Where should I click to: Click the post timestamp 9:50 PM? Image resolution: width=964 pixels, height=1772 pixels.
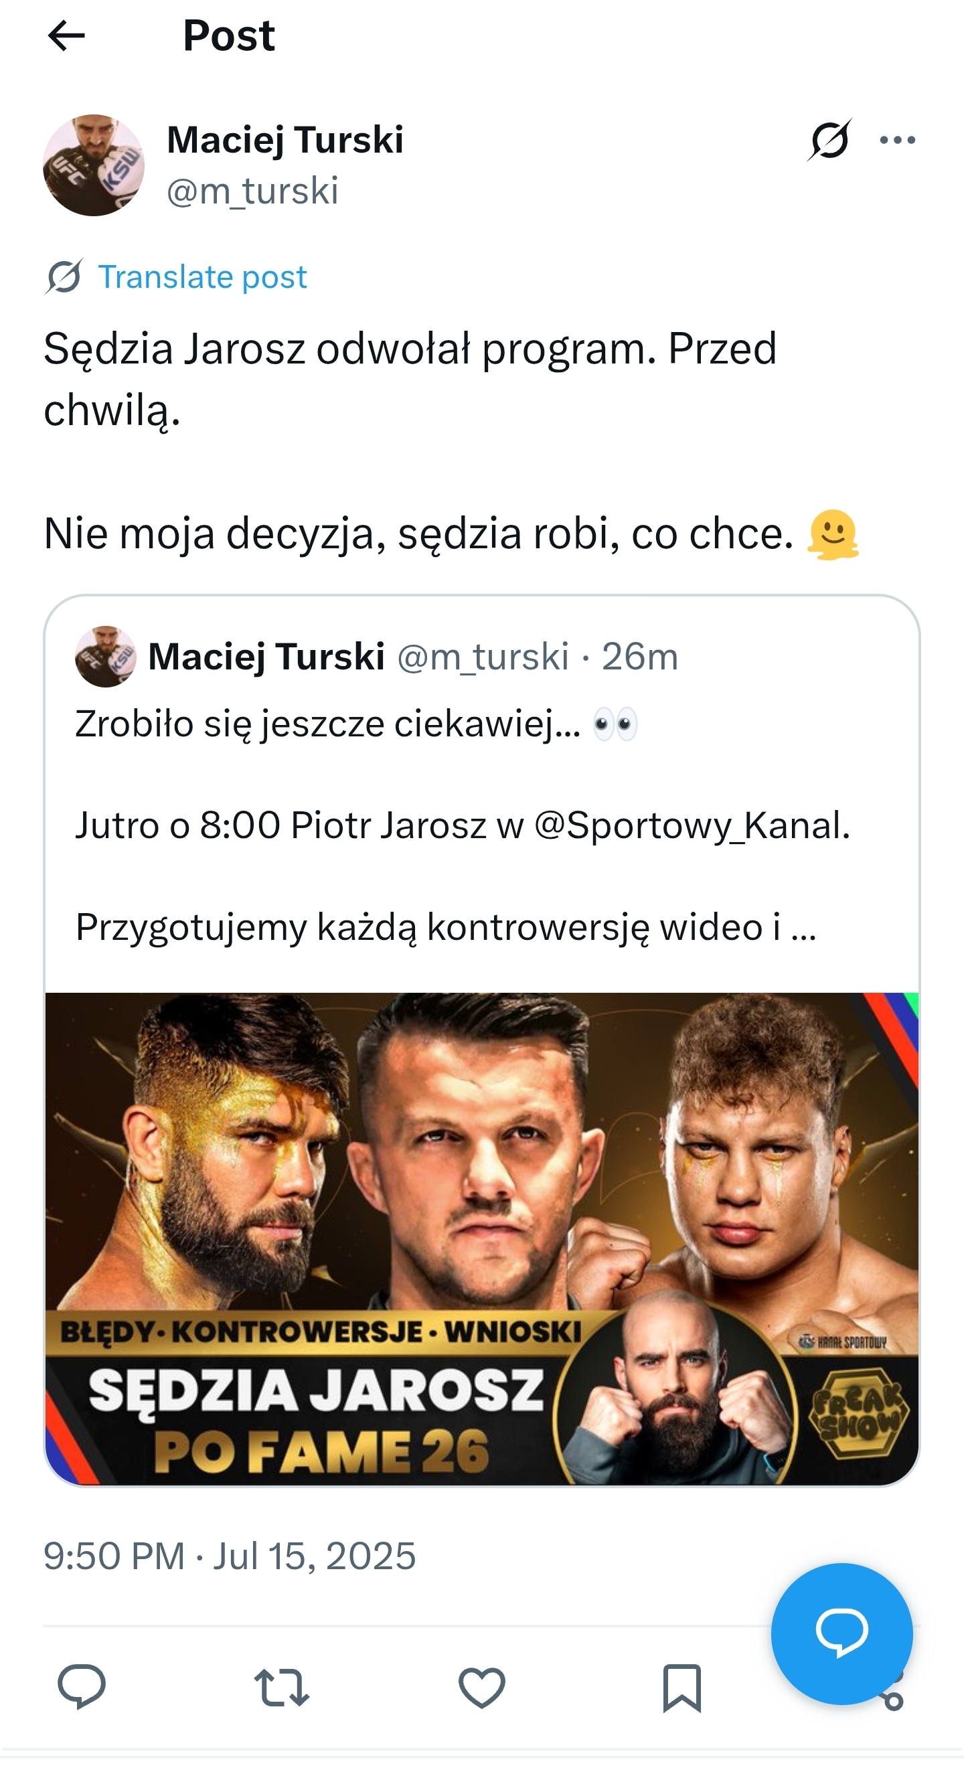(x=114, y=1556)
